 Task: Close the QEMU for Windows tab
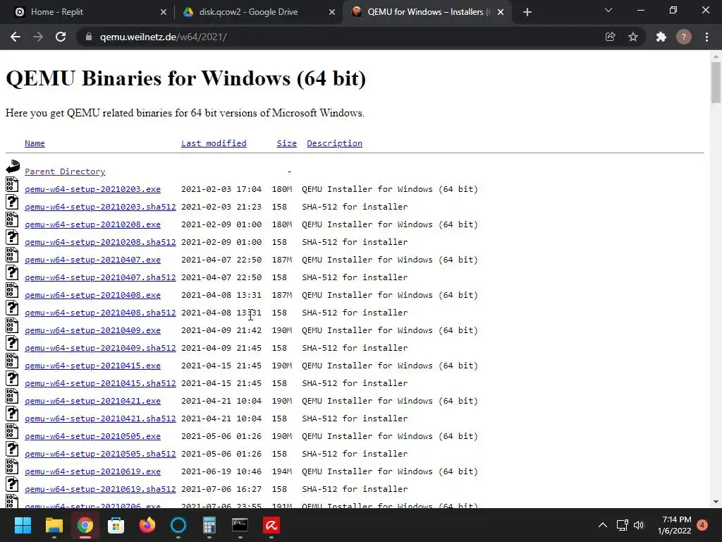(501, 12)
